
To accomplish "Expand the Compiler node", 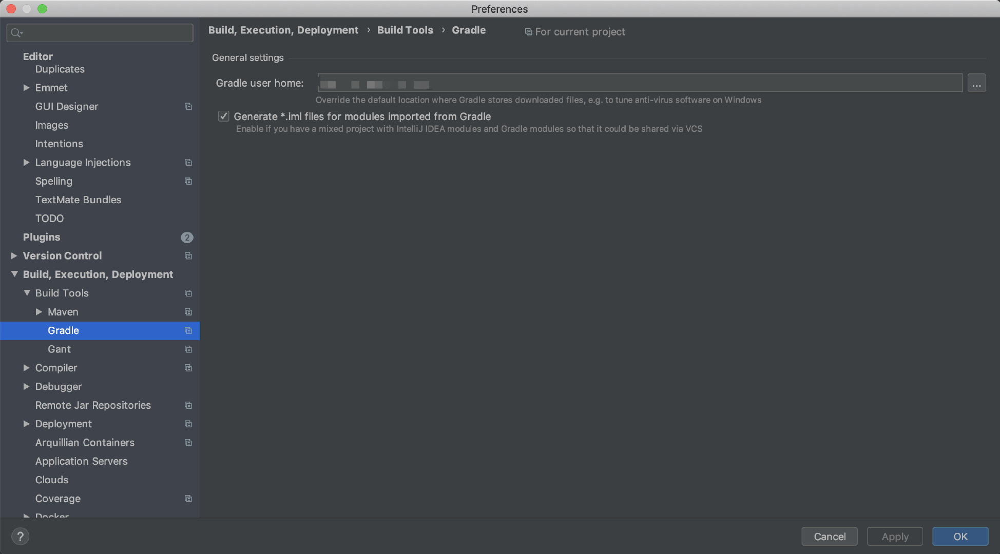I will coord(26,368).
